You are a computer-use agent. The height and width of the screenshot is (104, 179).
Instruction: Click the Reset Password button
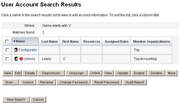(107, 82)
